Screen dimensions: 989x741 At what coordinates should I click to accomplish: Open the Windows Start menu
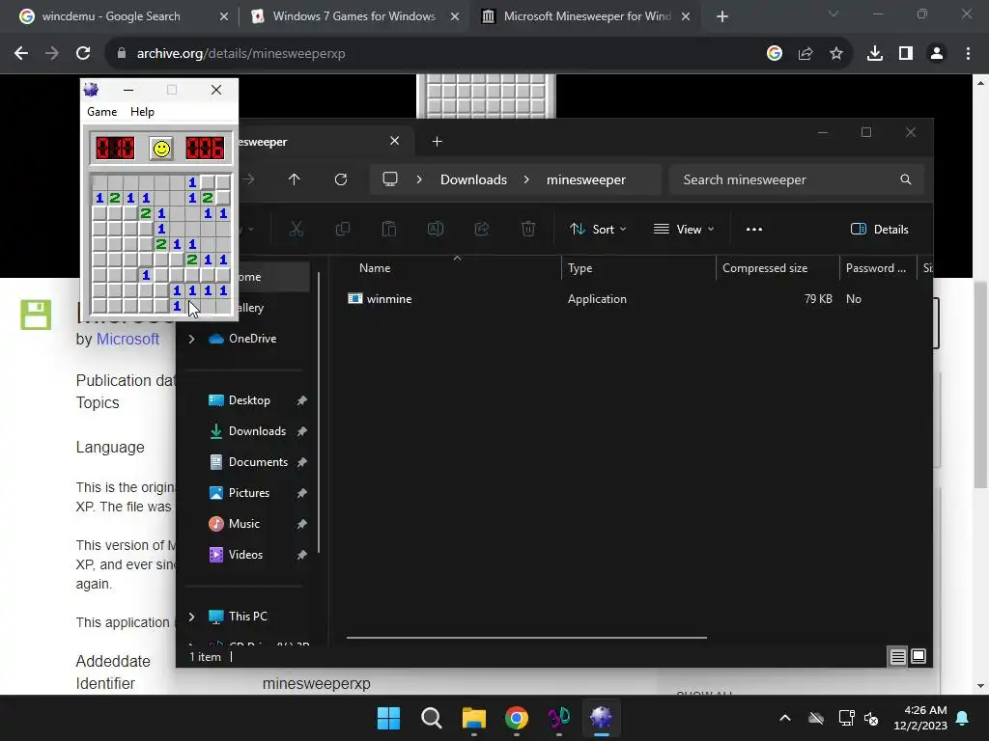pyautogui.click(x=388, y=718)
